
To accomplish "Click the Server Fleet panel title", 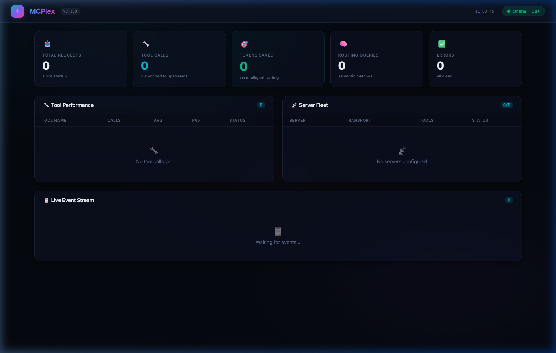I will click(x=313, y=105).
